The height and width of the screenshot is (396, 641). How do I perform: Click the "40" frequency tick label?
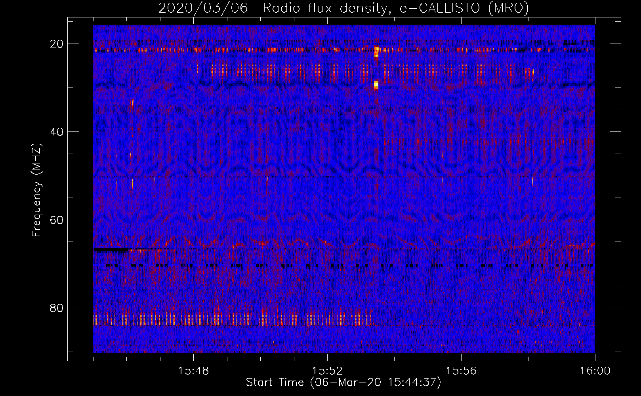tap(57, 132)
